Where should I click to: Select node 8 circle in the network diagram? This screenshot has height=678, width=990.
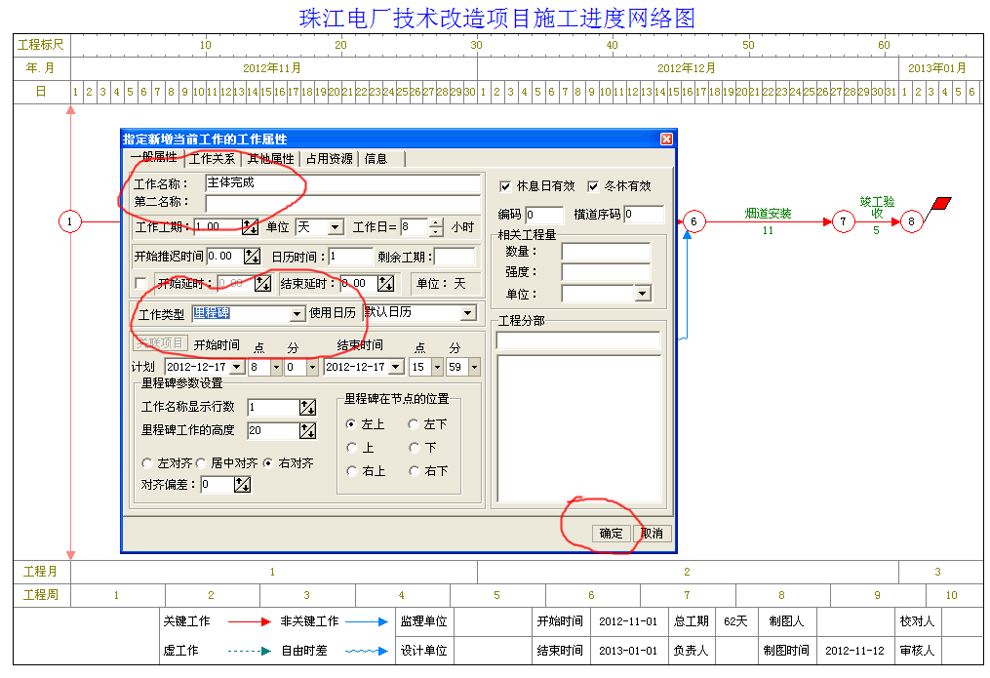click(911, 221)
